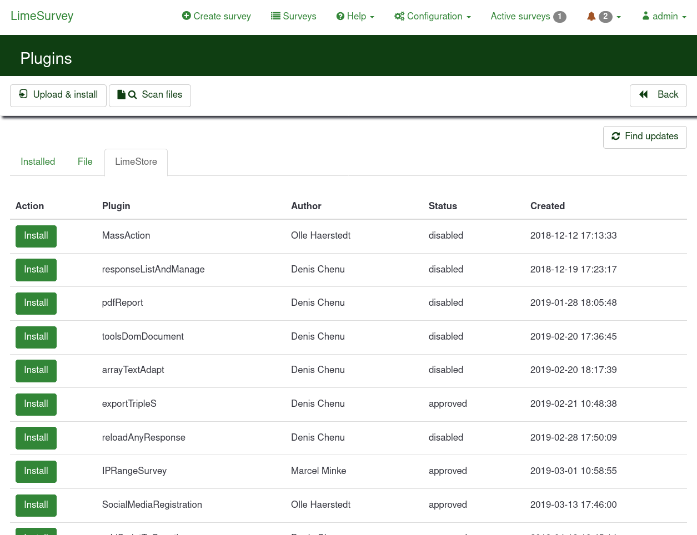697x535 pixels.
Task: Expand the notifications dropdown caret
Action: tap(619, 17)
